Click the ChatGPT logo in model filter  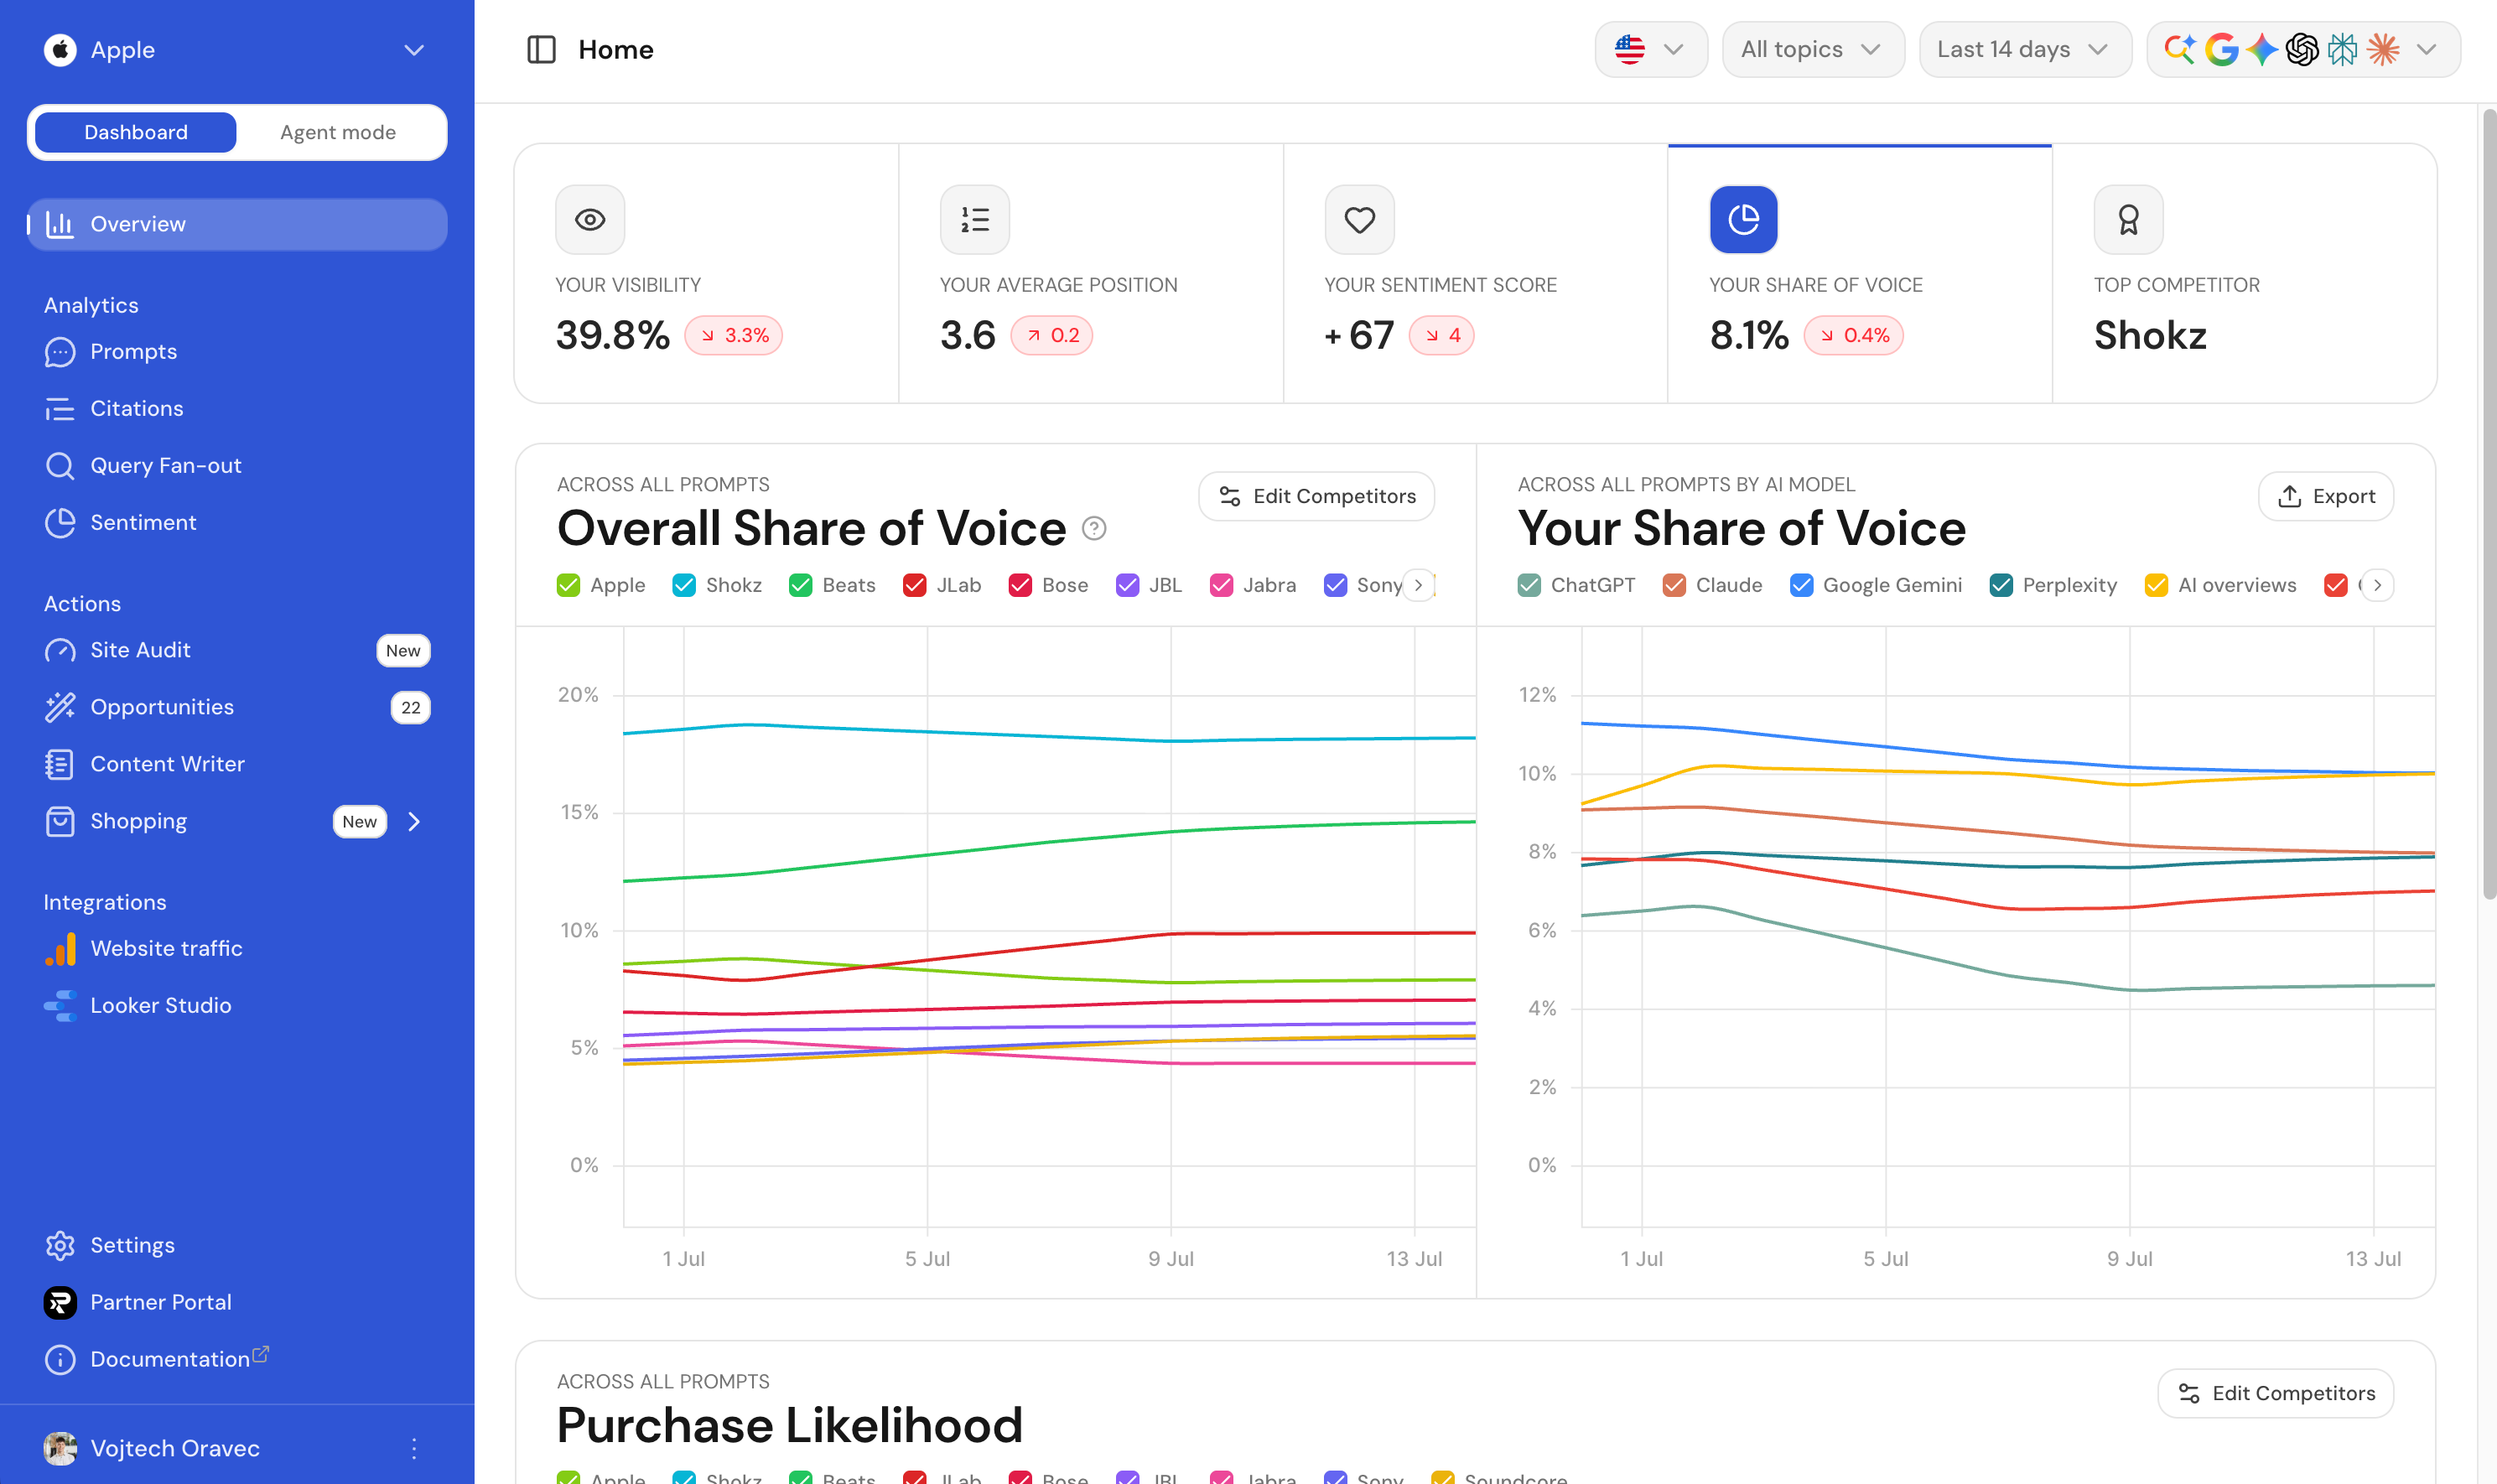click(2302, 49)
